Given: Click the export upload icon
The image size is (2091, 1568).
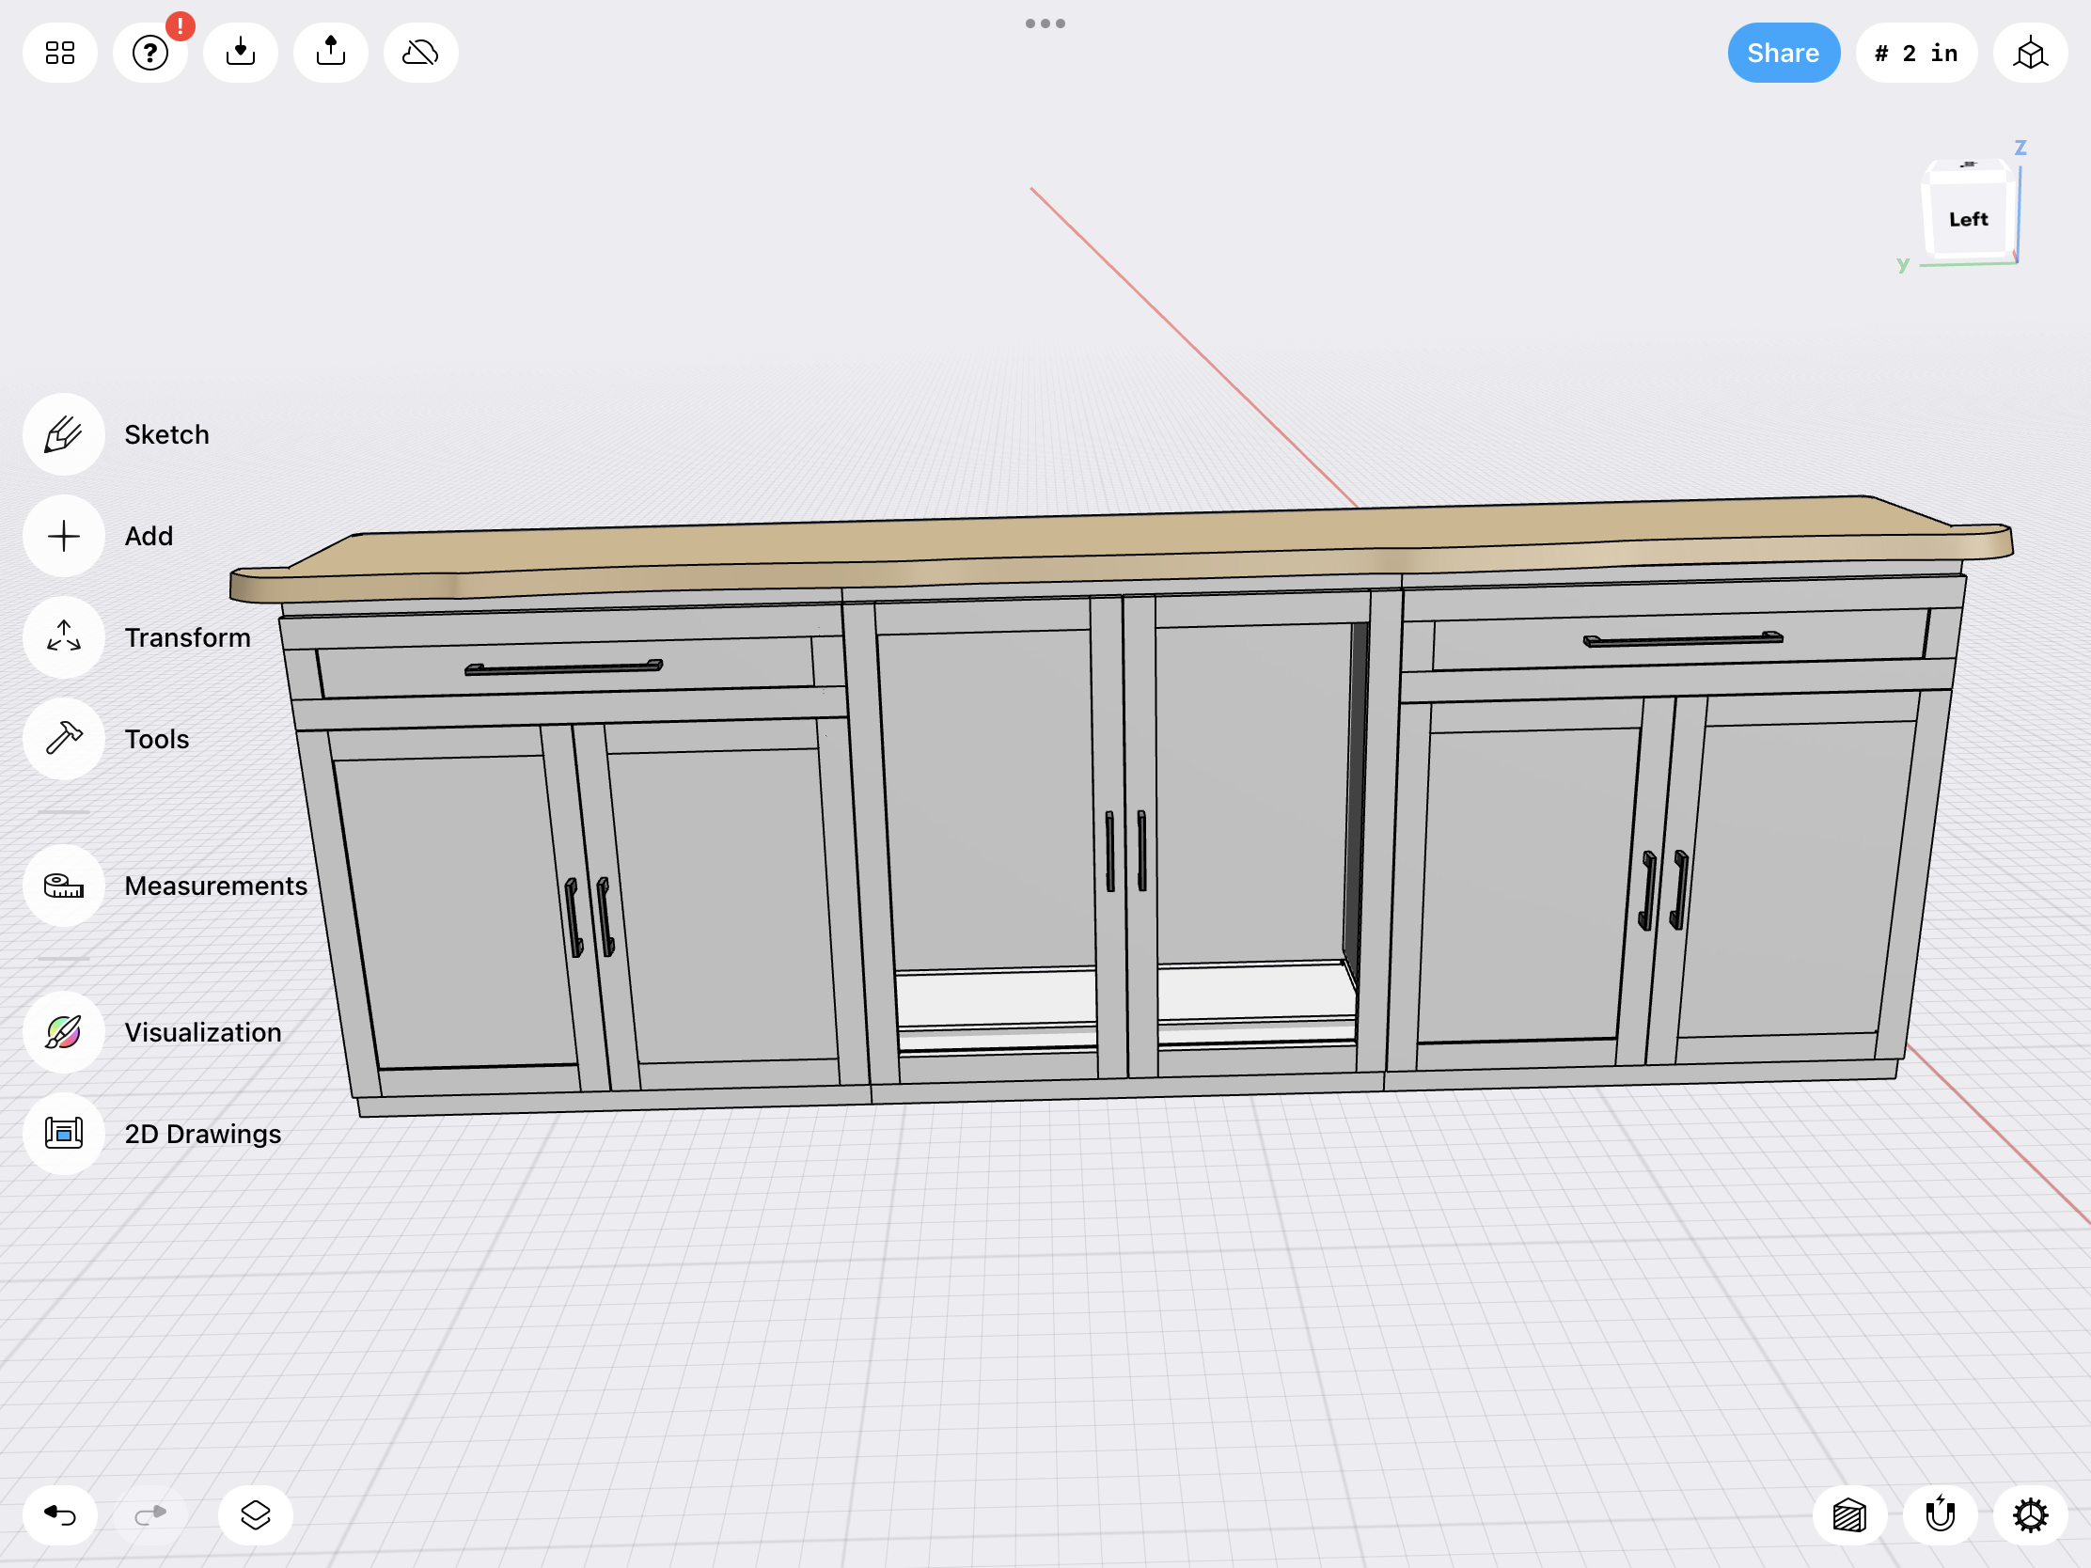Looking at the screenshot, I should point(331,53).
